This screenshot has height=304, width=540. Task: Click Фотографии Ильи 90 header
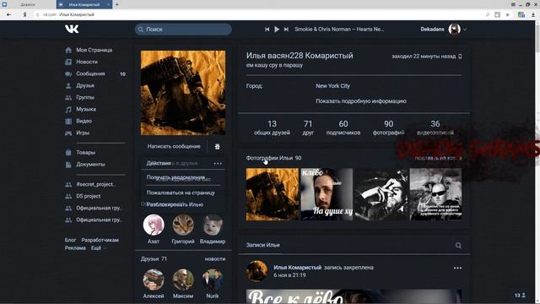point(273,158)
